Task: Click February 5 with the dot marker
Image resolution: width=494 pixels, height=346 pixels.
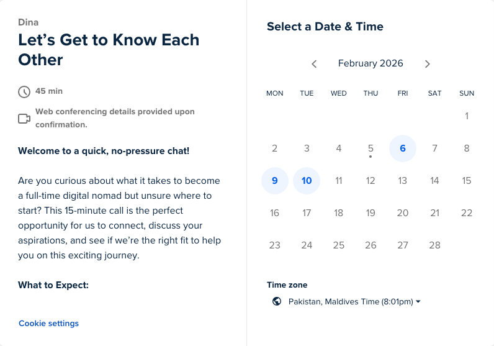Action: (x=370, y=148)
